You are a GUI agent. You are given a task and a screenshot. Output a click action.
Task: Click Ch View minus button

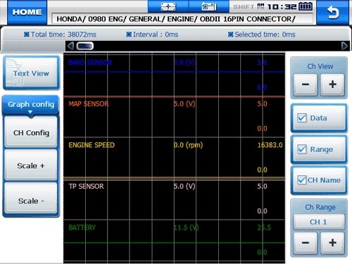pyautogui.click(x=306, y=84)
